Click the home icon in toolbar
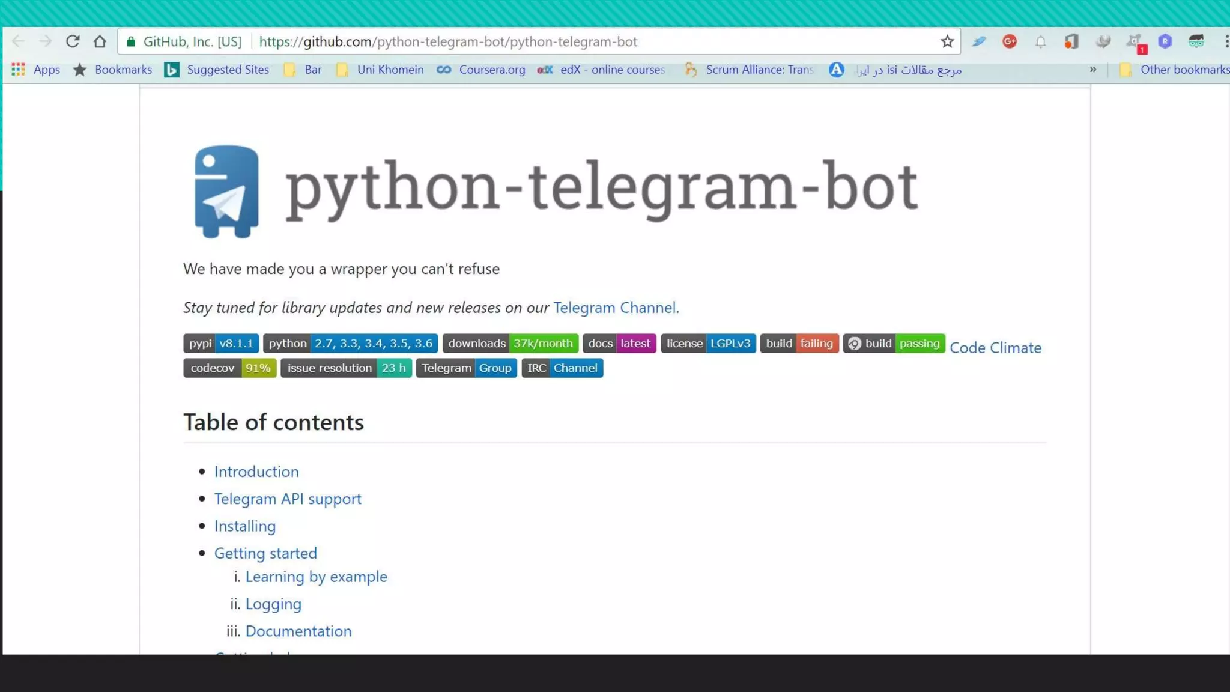The width and height of the screenshot is (1230, 692). (x=100, y=41)
